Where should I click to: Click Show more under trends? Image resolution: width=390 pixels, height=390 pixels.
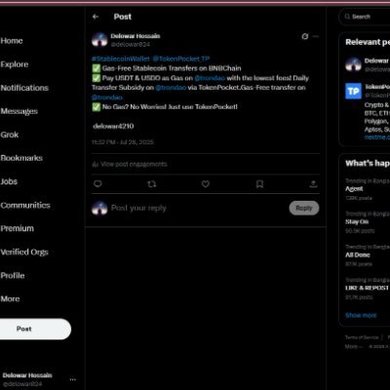coord(361,315)
